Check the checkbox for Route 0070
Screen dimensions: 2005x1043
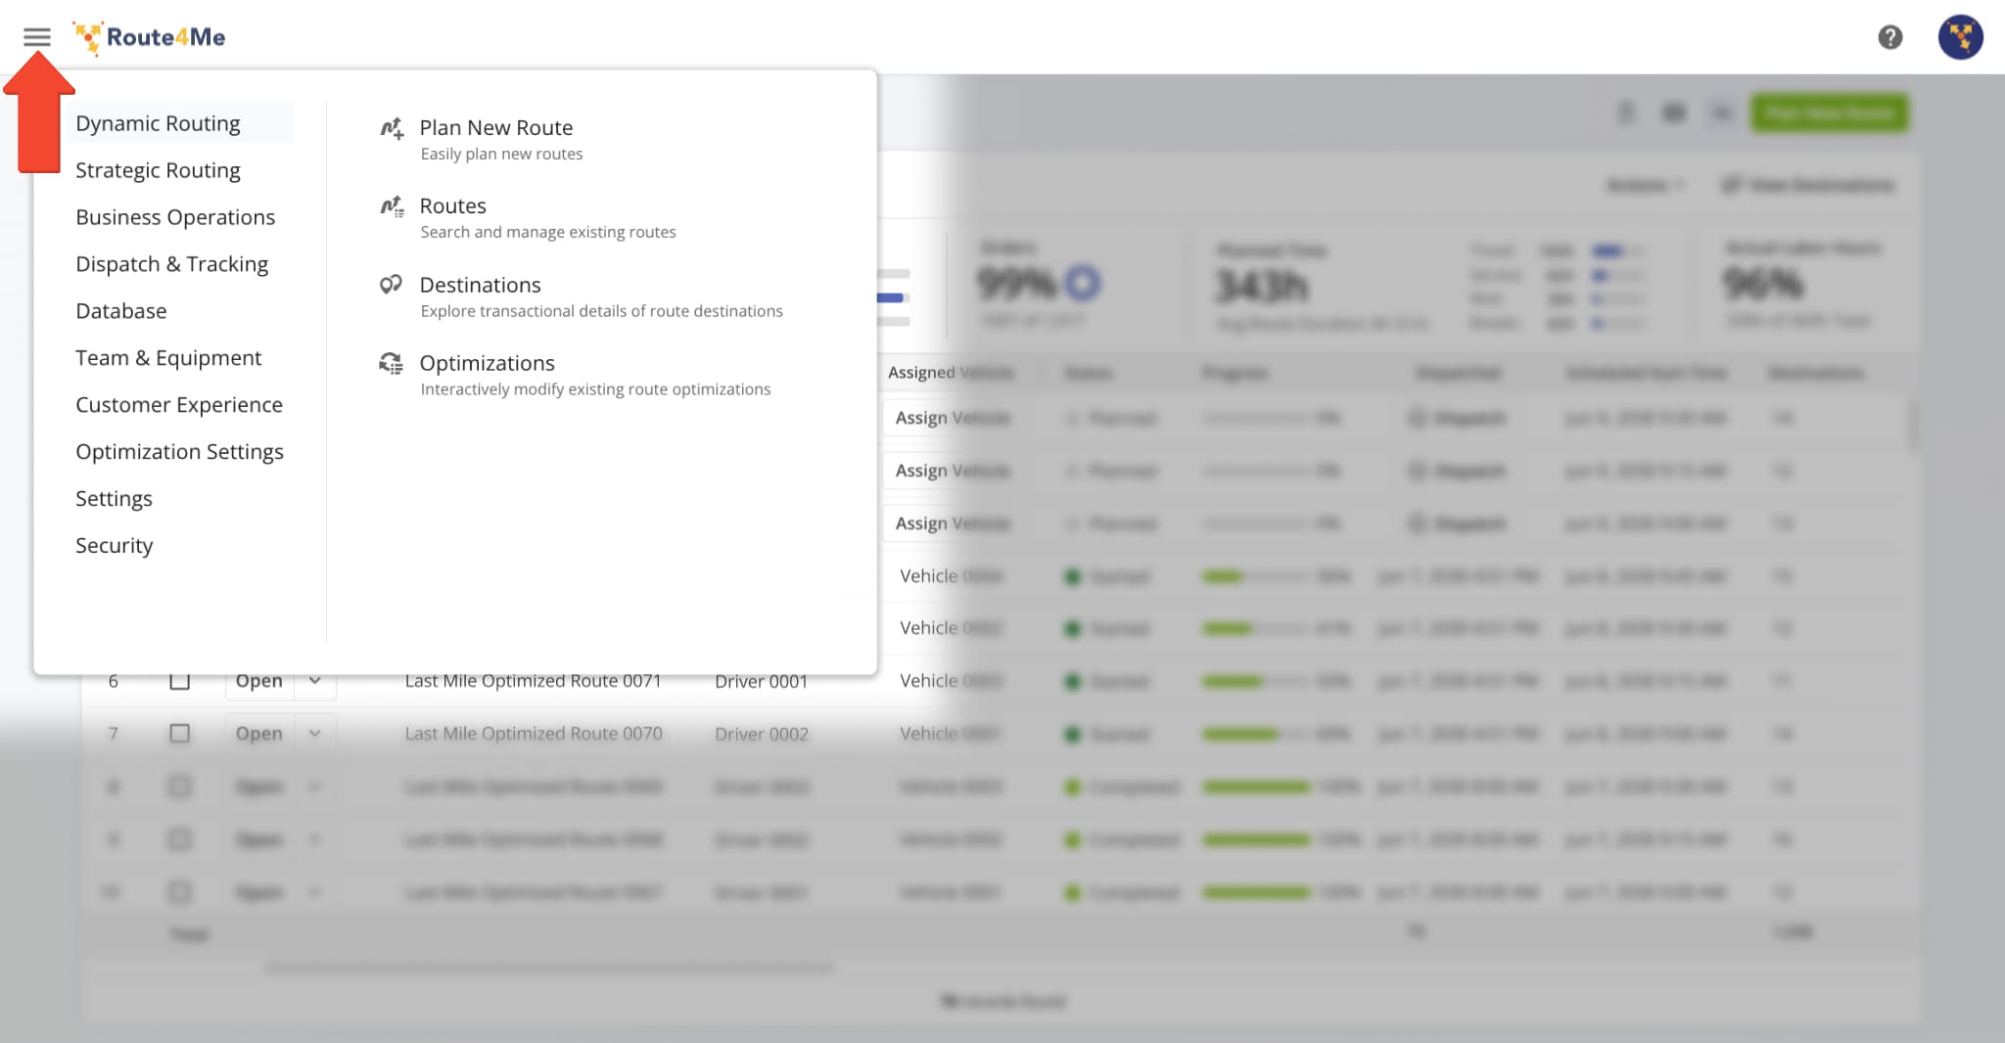(x=180, y=734)
